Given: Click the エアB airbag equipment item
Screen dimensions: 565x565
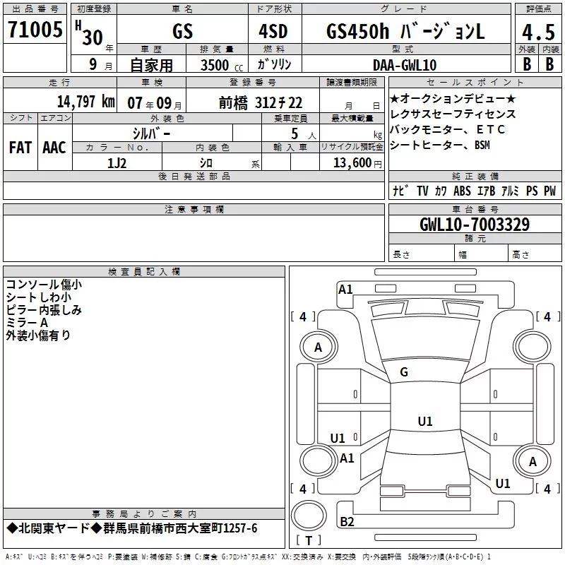Looking at the screenshot, I should (486, 191).
